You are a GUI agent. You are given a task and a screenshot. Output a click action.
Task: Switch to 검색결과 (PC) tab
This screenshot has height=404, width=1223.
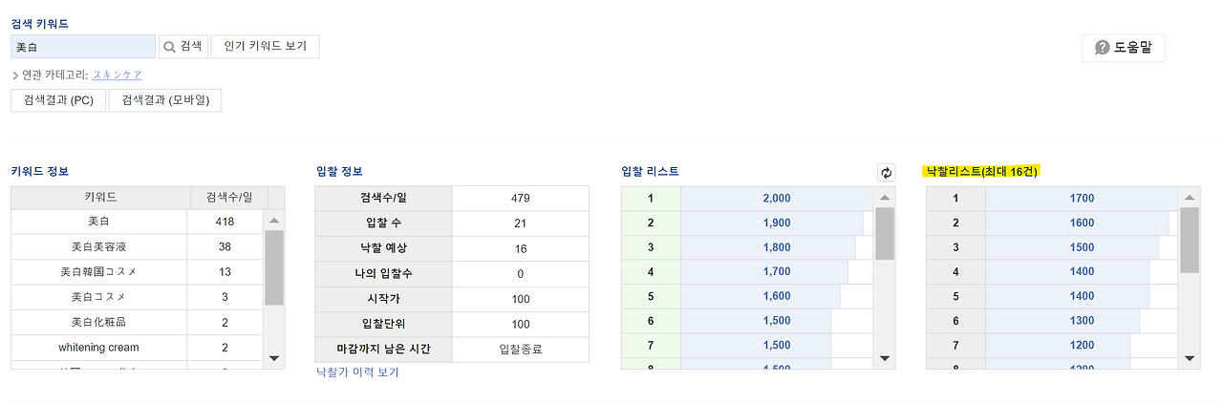pos(58,100)
